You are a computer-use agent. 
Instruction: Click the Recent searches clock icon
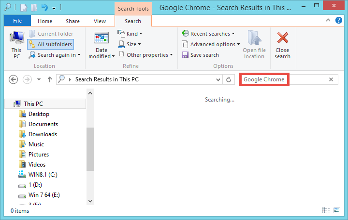(x=185, y=33)
